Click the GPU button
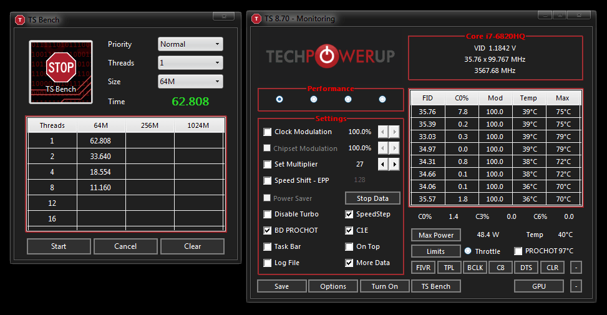The width and height of the screenshot is (607, 315). tap(539, 286)
